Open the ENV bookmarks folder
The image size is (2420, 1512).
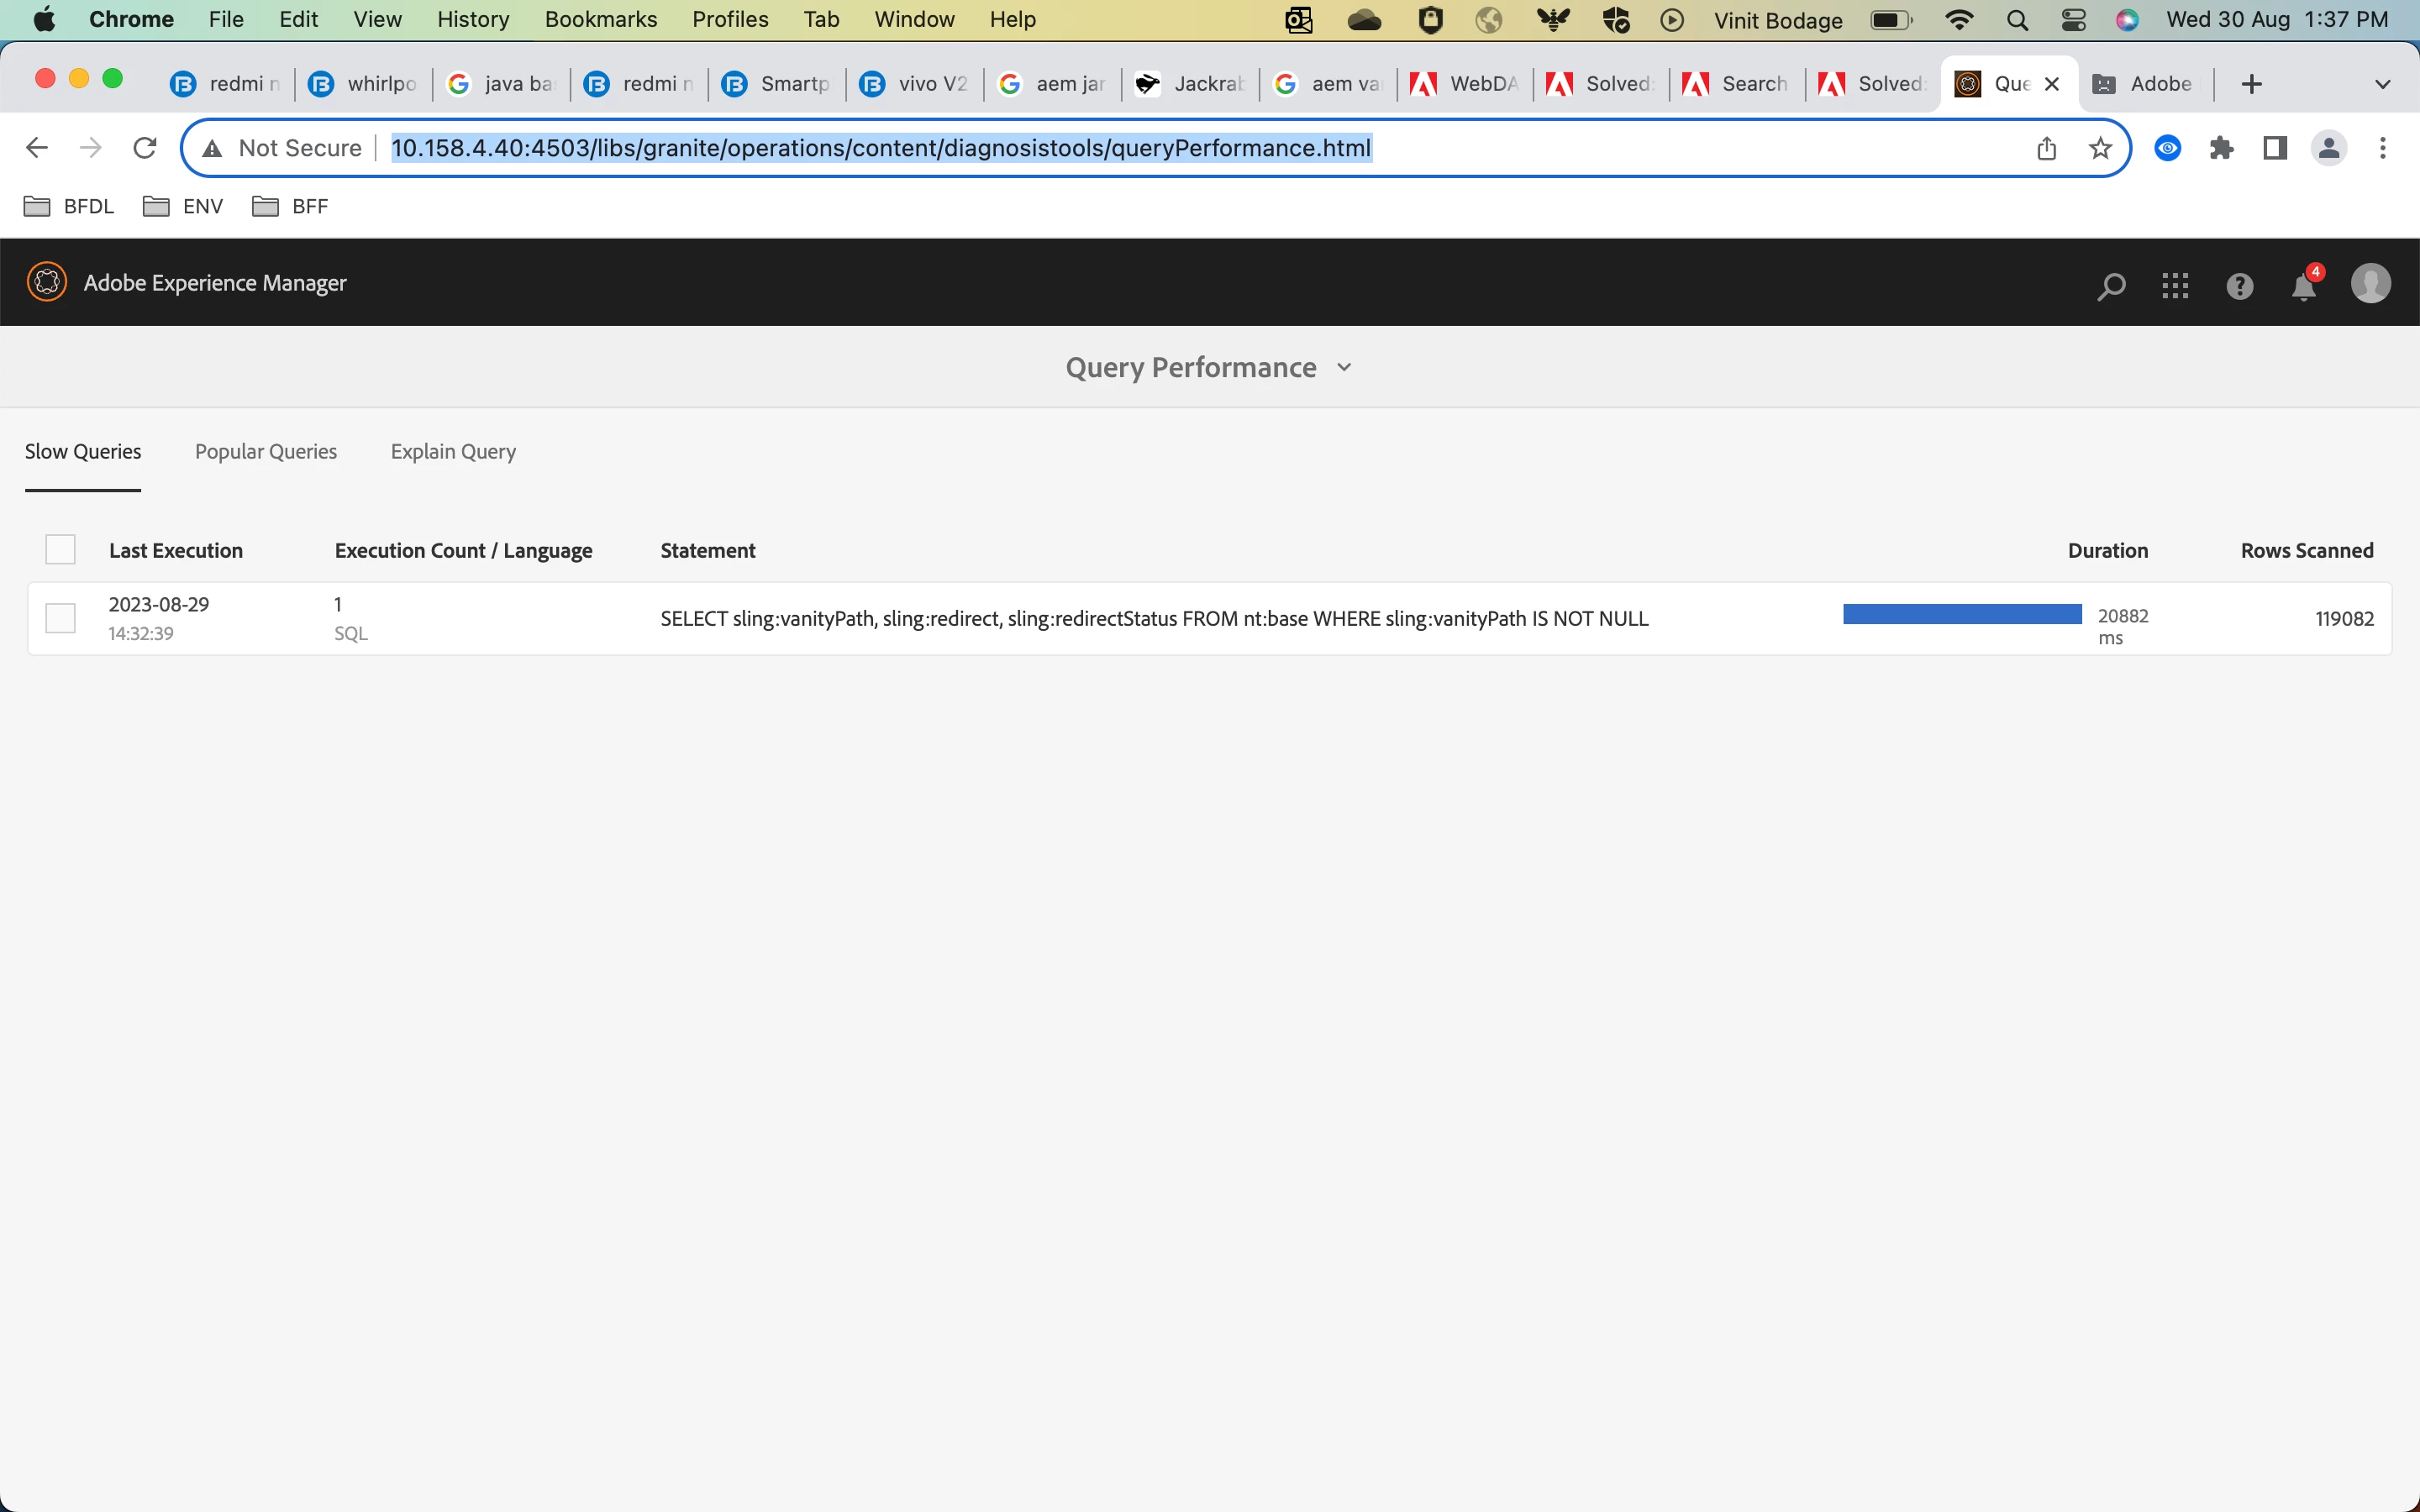coord(183,206)
